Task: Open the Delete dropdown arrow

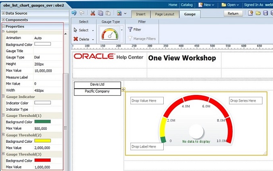Action: point(93,40)
